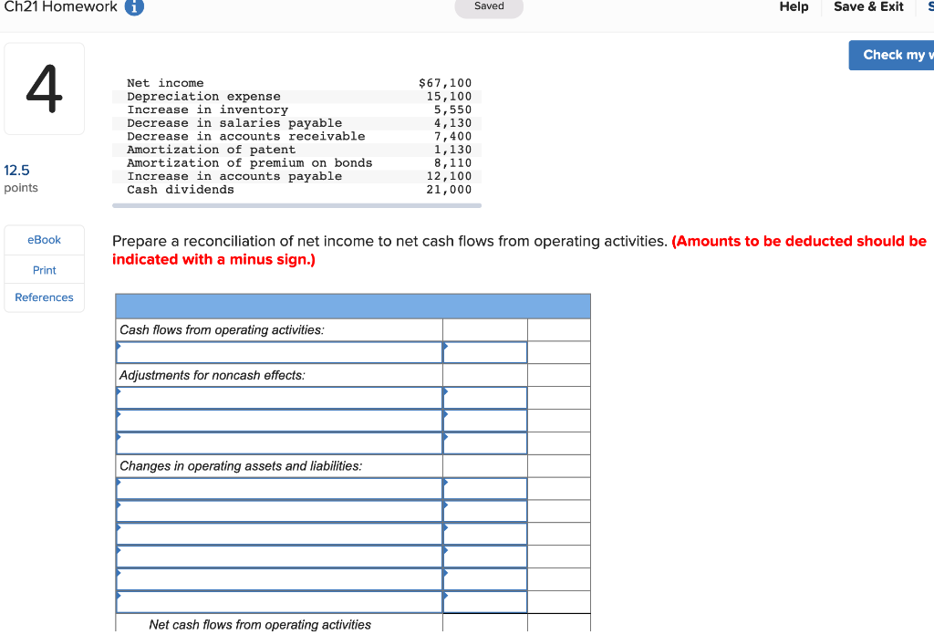Viewport: 934px width, 635px height.
Task: Click the amount field below Cash flows from operating activities
Action: pos(485,352)
